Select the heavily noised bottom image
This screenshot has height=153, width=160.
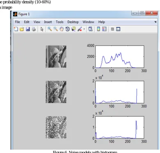(x=56, y=127)
